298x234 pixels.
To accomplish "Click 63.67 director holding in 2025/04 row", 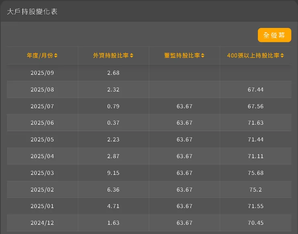I will pos(184,156).
